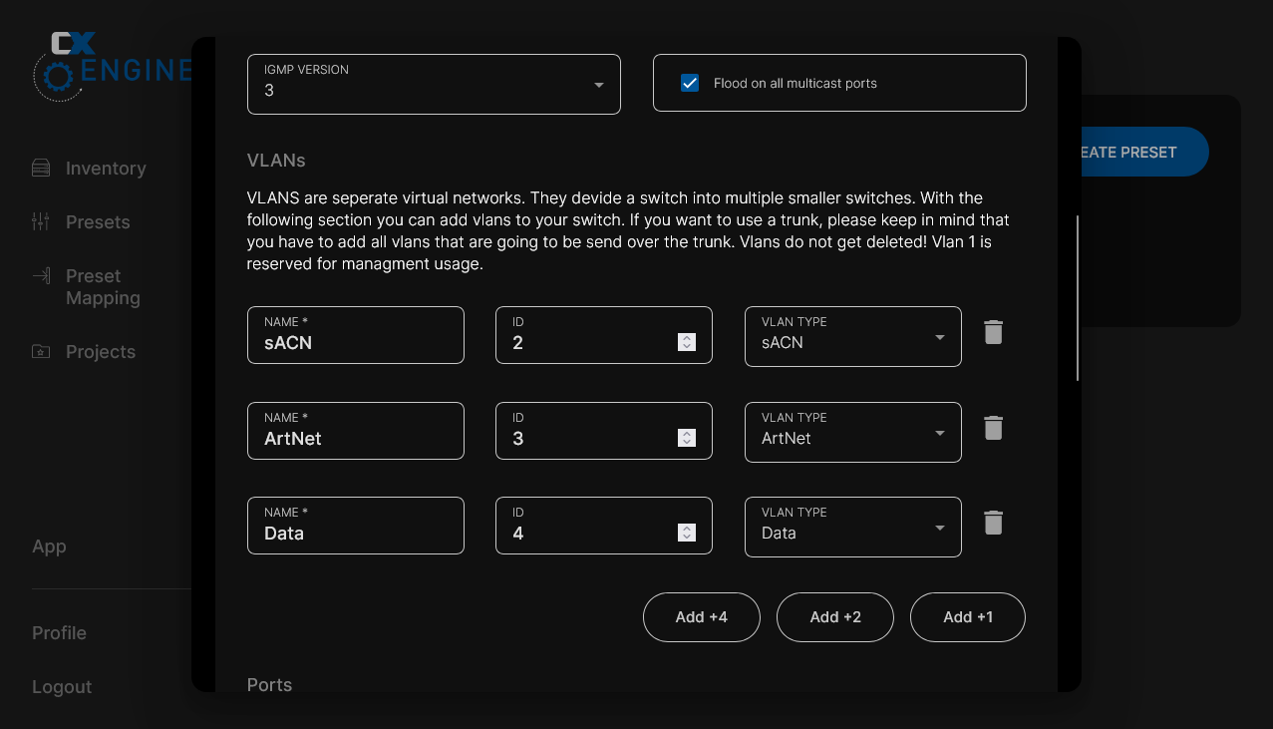Click the CX Engine logo
Image resolution: width=1273 pixels, height=729 pixels.
point(110,66)
